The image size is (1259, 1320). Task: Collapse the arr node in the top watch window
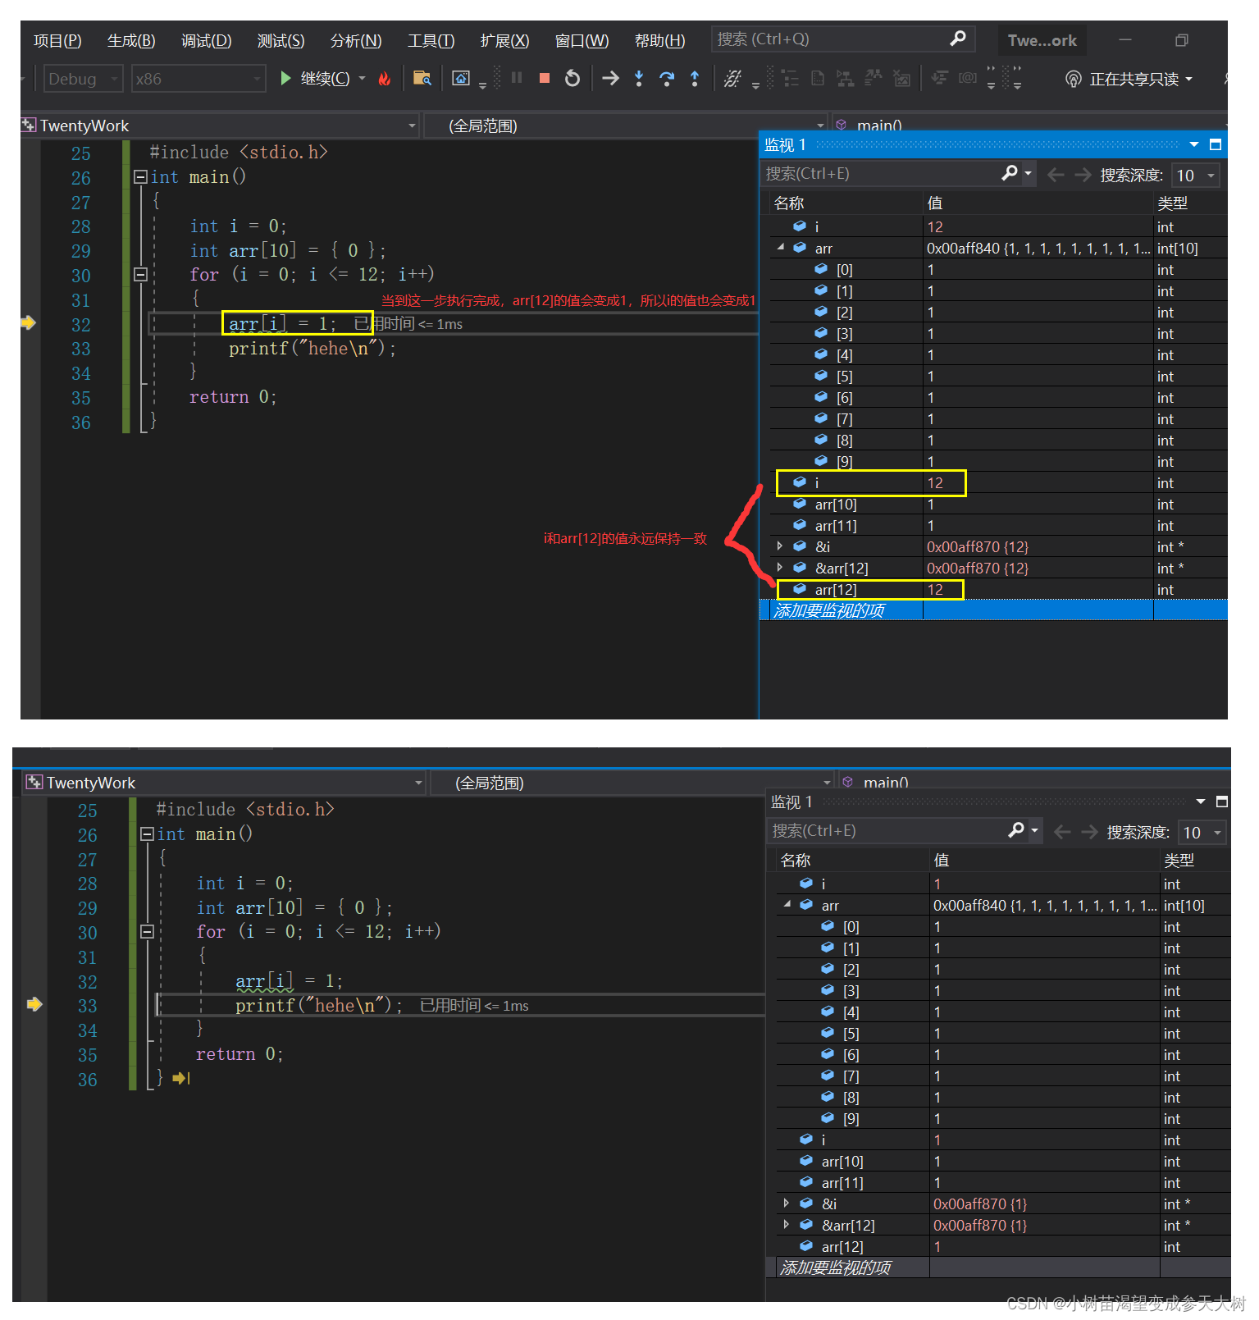click(x=780, y=247)
